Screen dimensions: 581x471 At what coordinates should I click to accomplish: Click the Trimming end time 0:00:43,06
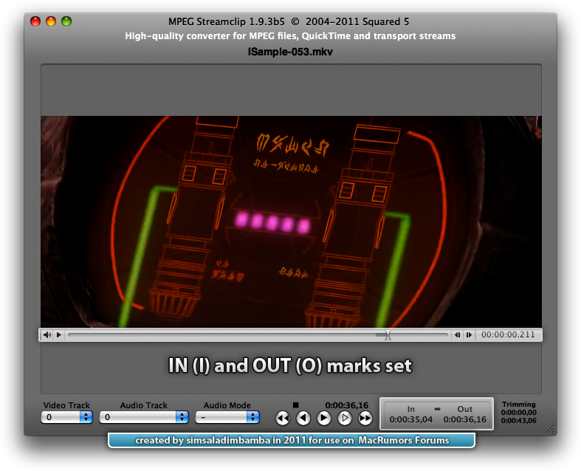pos(519,421)
